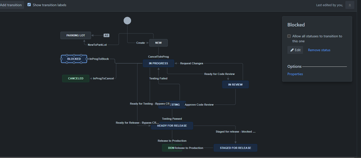
Task: Click the Edit button with pencil icon
Action: point(295,50)
